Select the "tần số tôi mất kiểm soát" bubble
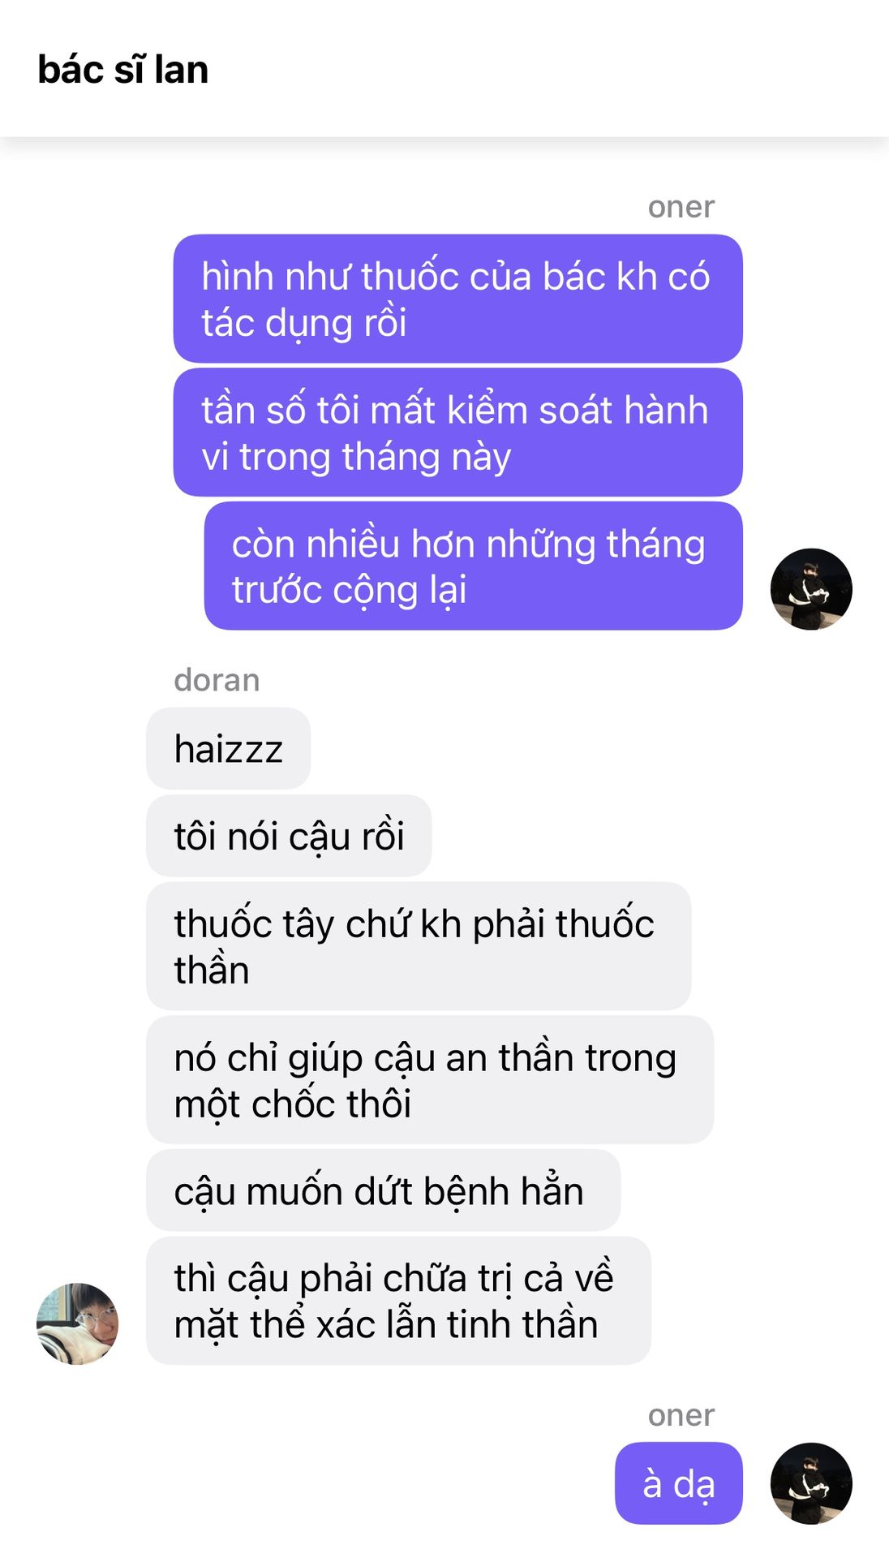The image size is (889, 1558). 457,433
